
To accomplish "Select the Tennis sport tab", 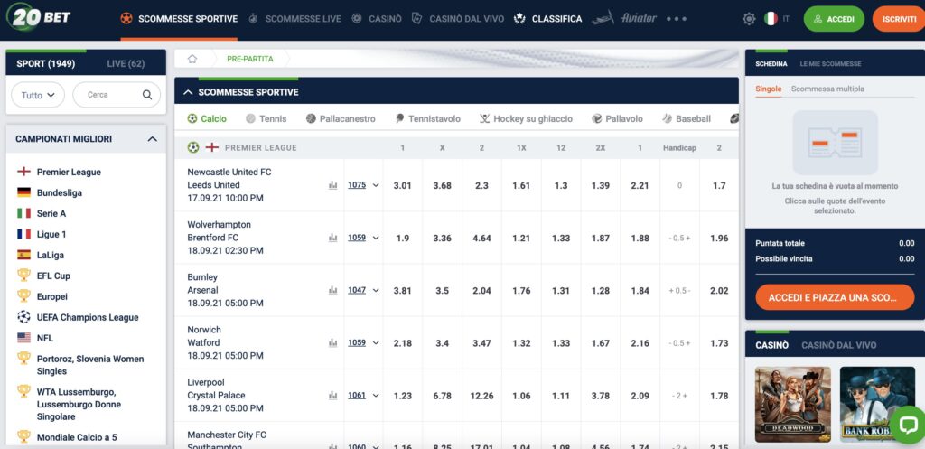I will click(x=266, y=118).
